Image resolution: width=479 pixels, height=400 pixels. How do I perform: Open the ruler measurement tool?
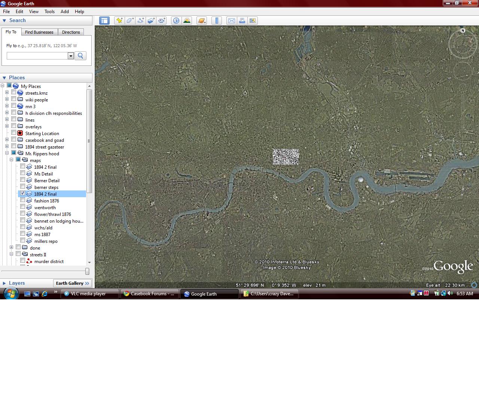[217, 21]
